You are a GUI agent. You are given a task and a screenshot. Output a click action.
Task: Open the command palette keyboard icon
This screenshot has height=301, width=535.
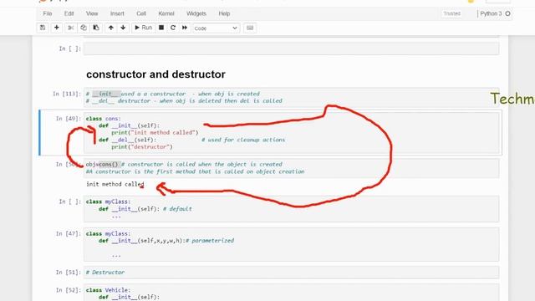click(x=250, y=28)
